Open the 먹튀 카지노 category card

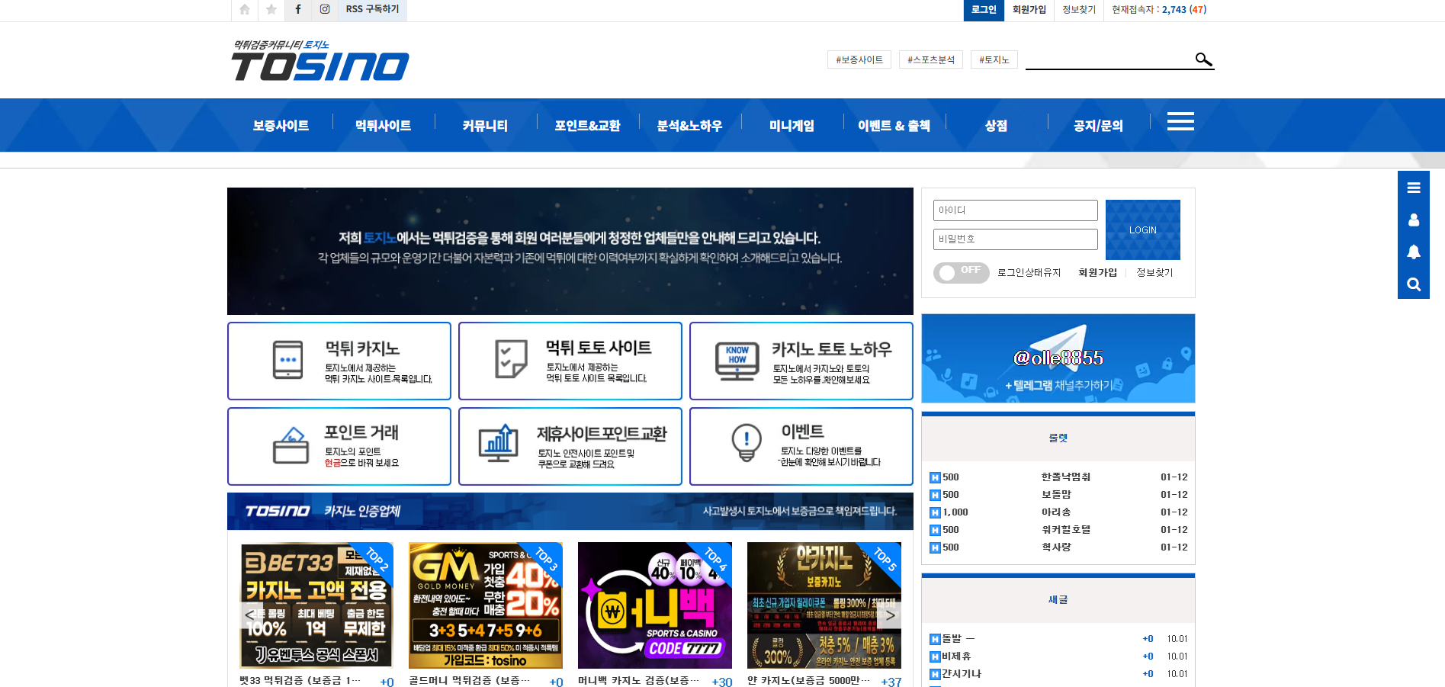coord(339,361)
